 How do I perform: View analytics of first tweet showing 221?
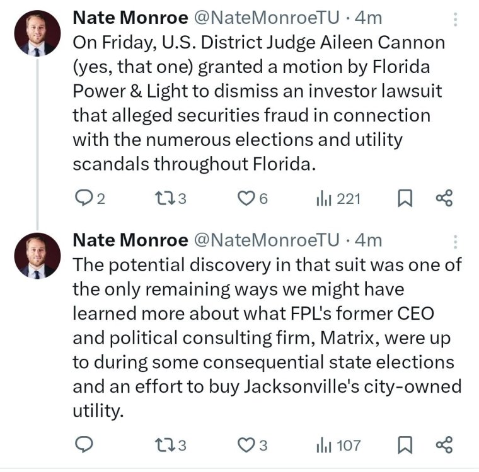(x=323, y=199)
